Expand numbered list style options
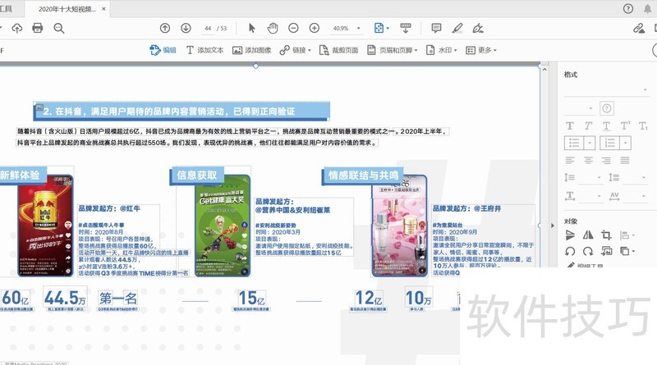Screen dimensions: 657x365 [x=625, y=144]
